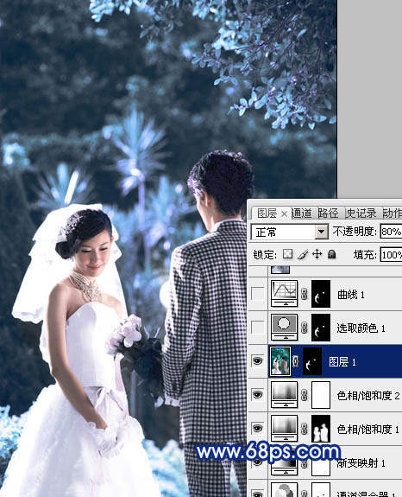Click the 曲线 1 layer mask thumbnail
The image size is (402, 497).
click(321, 294)
